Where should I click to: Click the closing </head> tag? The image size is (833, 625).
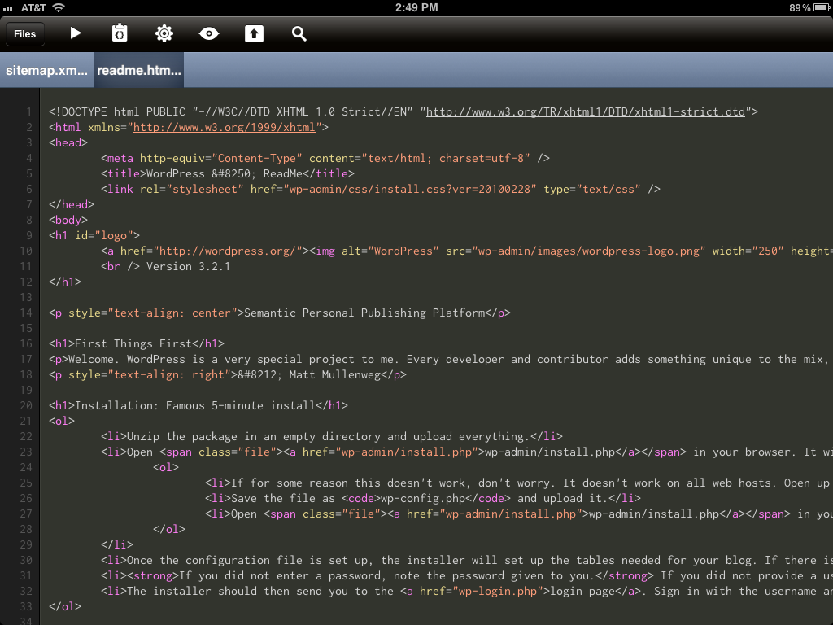[72, 204]
